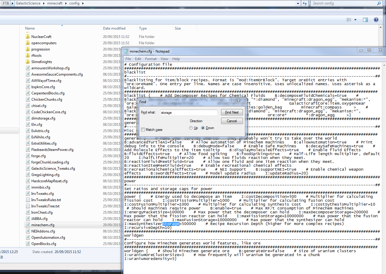Select the progression folder icon
386x274 pixels.
27,49
